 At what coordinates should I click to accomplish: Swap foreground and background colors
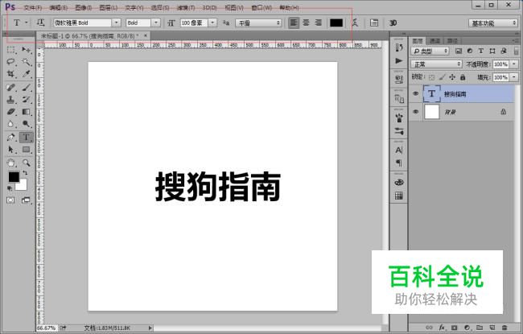coord(25,173)
